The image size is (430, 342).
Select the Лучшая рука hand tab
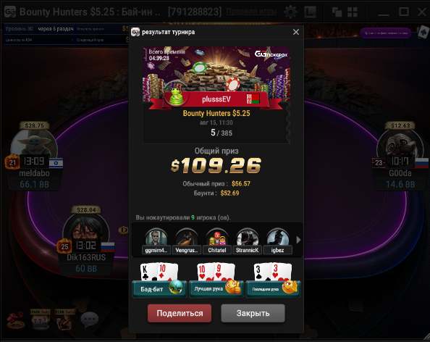coord(216,289)
